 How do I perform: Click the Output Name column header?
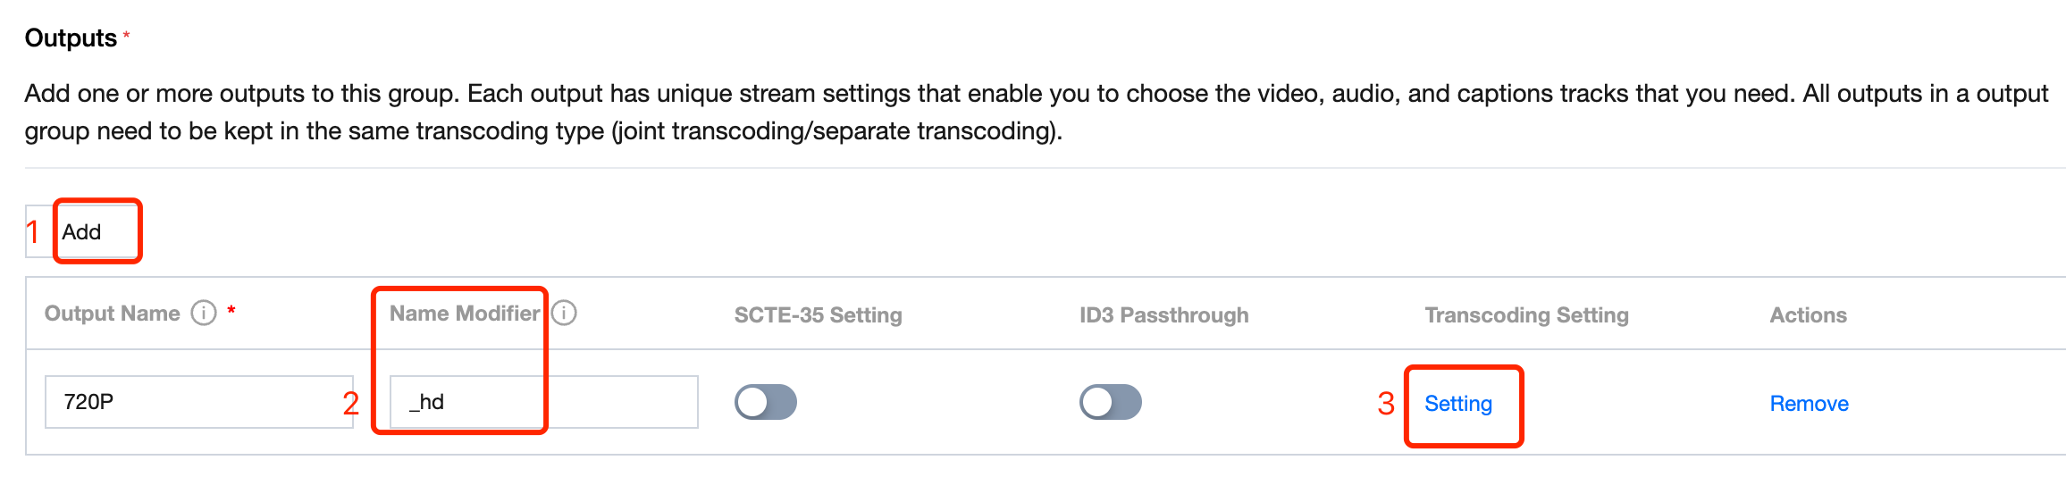(x=113, y=314)
